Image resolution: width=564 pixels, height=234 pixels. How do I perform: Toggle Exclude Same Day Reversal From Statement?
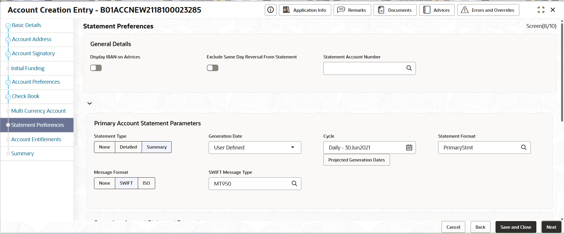coord(212,68)
